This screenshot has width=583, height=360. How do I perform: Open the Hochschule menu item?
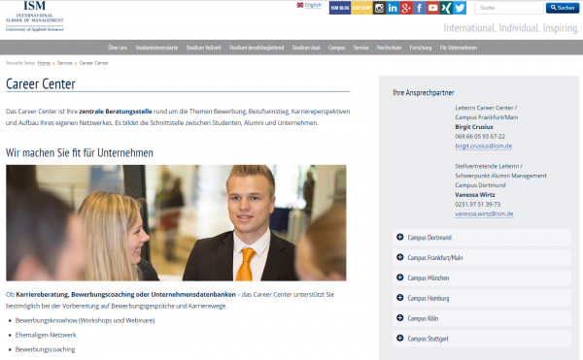tap(389, 48)
